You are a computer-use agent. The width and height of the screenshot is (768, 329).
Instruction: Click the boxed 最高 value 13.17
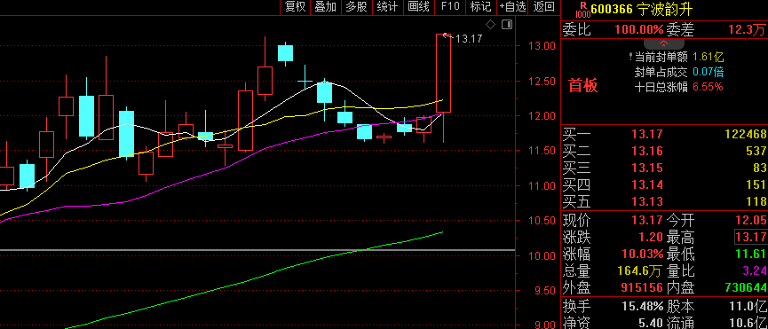click(x=750, y=238)
